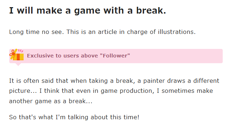The height and width of the screenshot is (131, 237).
Task: Click the gift box icon
Action: 17,55
